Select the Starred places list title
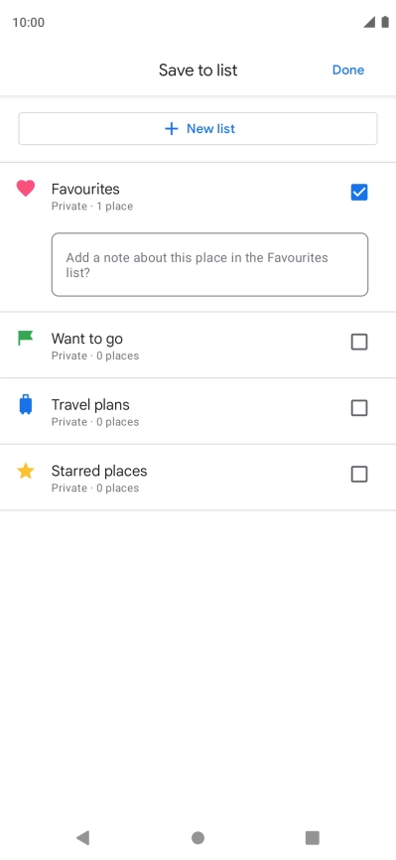The image size is (396, 860). [x=99, y=471]
